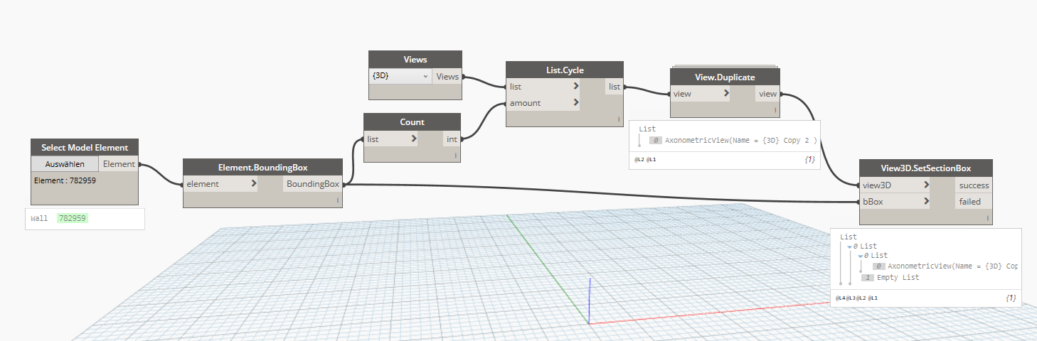Click View.Duplicate's view output port
The image size is (1037, 341).
767,94
